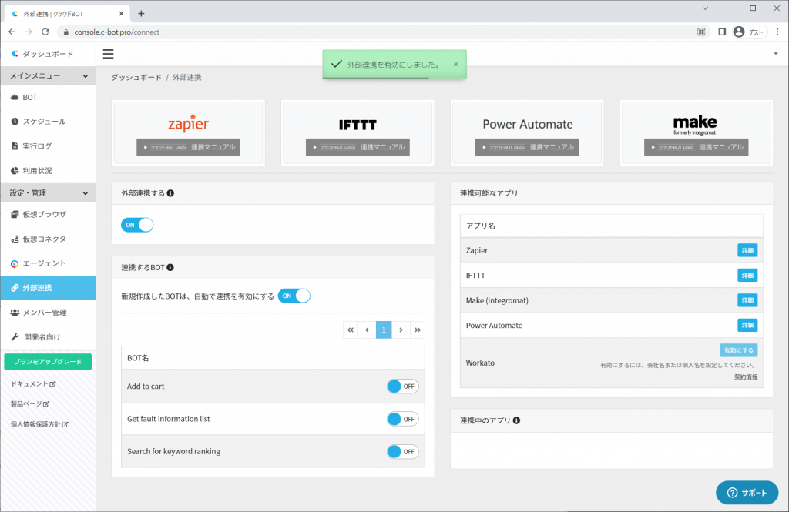Screen dimensions: 789x512
Task: Click the info icon beside 連携するBOT
Action: pos(170,268)
